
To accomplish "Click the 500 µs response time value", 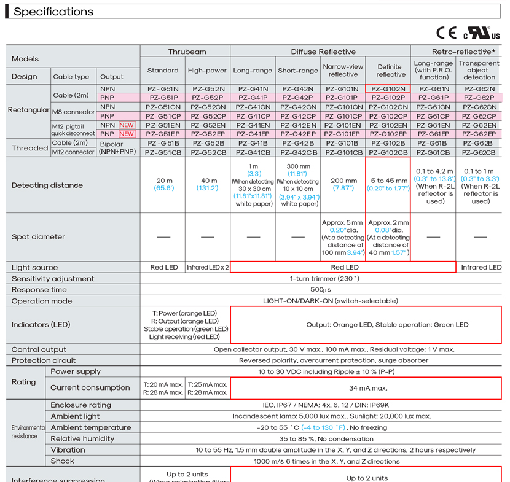I will coord(321,290).
